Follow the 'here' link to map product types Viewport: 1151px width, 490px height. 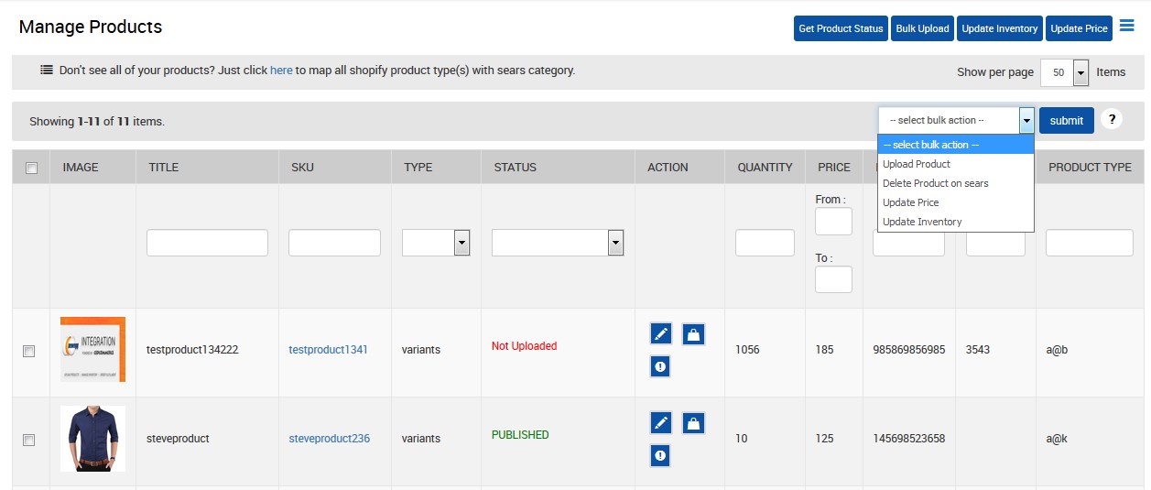[281, 70]
